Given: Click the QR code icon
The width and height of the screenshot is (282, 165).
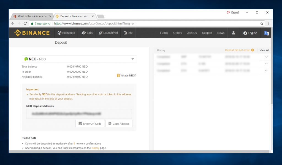Looking at the screenshot, I should point(80,123).
